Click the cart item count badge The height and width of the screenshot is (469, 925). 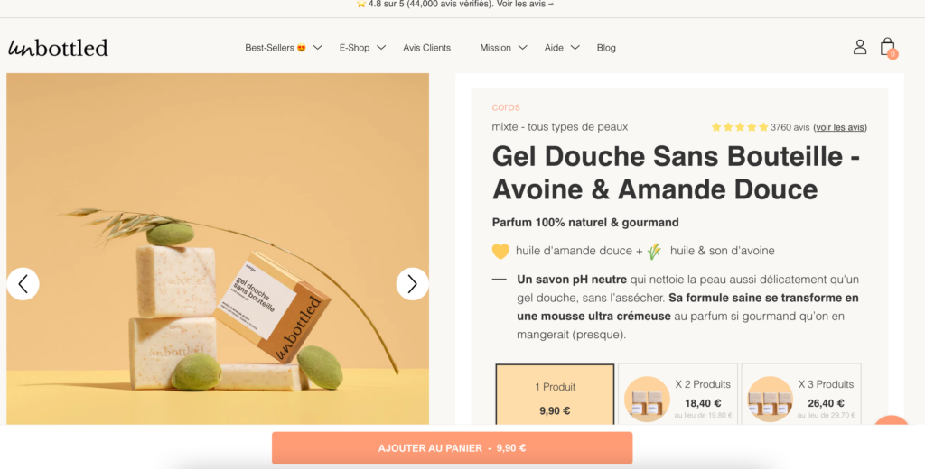892,54
